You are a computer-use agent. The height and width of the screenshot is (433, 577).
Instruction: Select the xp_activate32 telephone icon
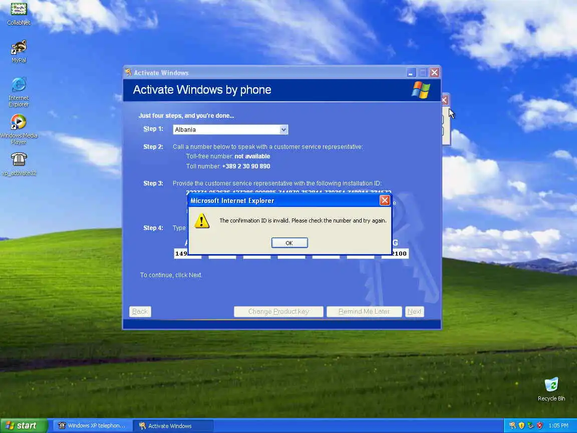pyautogui.click(x=19, y=164)
